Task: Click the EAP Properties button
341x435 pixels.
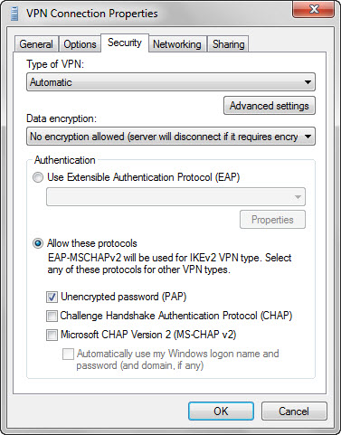Action: (272, 220)
